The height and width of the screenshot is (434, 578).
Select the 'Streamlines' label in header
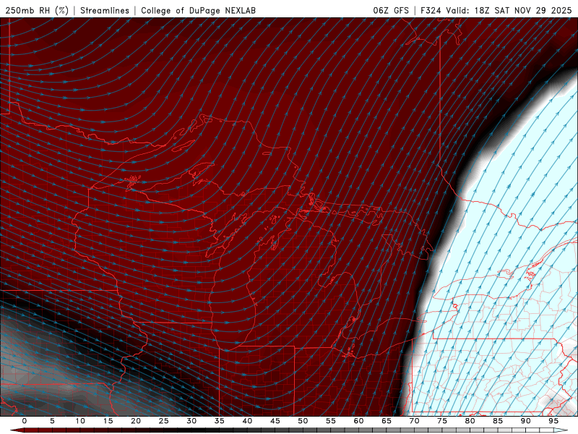click(x=105, y=10)
